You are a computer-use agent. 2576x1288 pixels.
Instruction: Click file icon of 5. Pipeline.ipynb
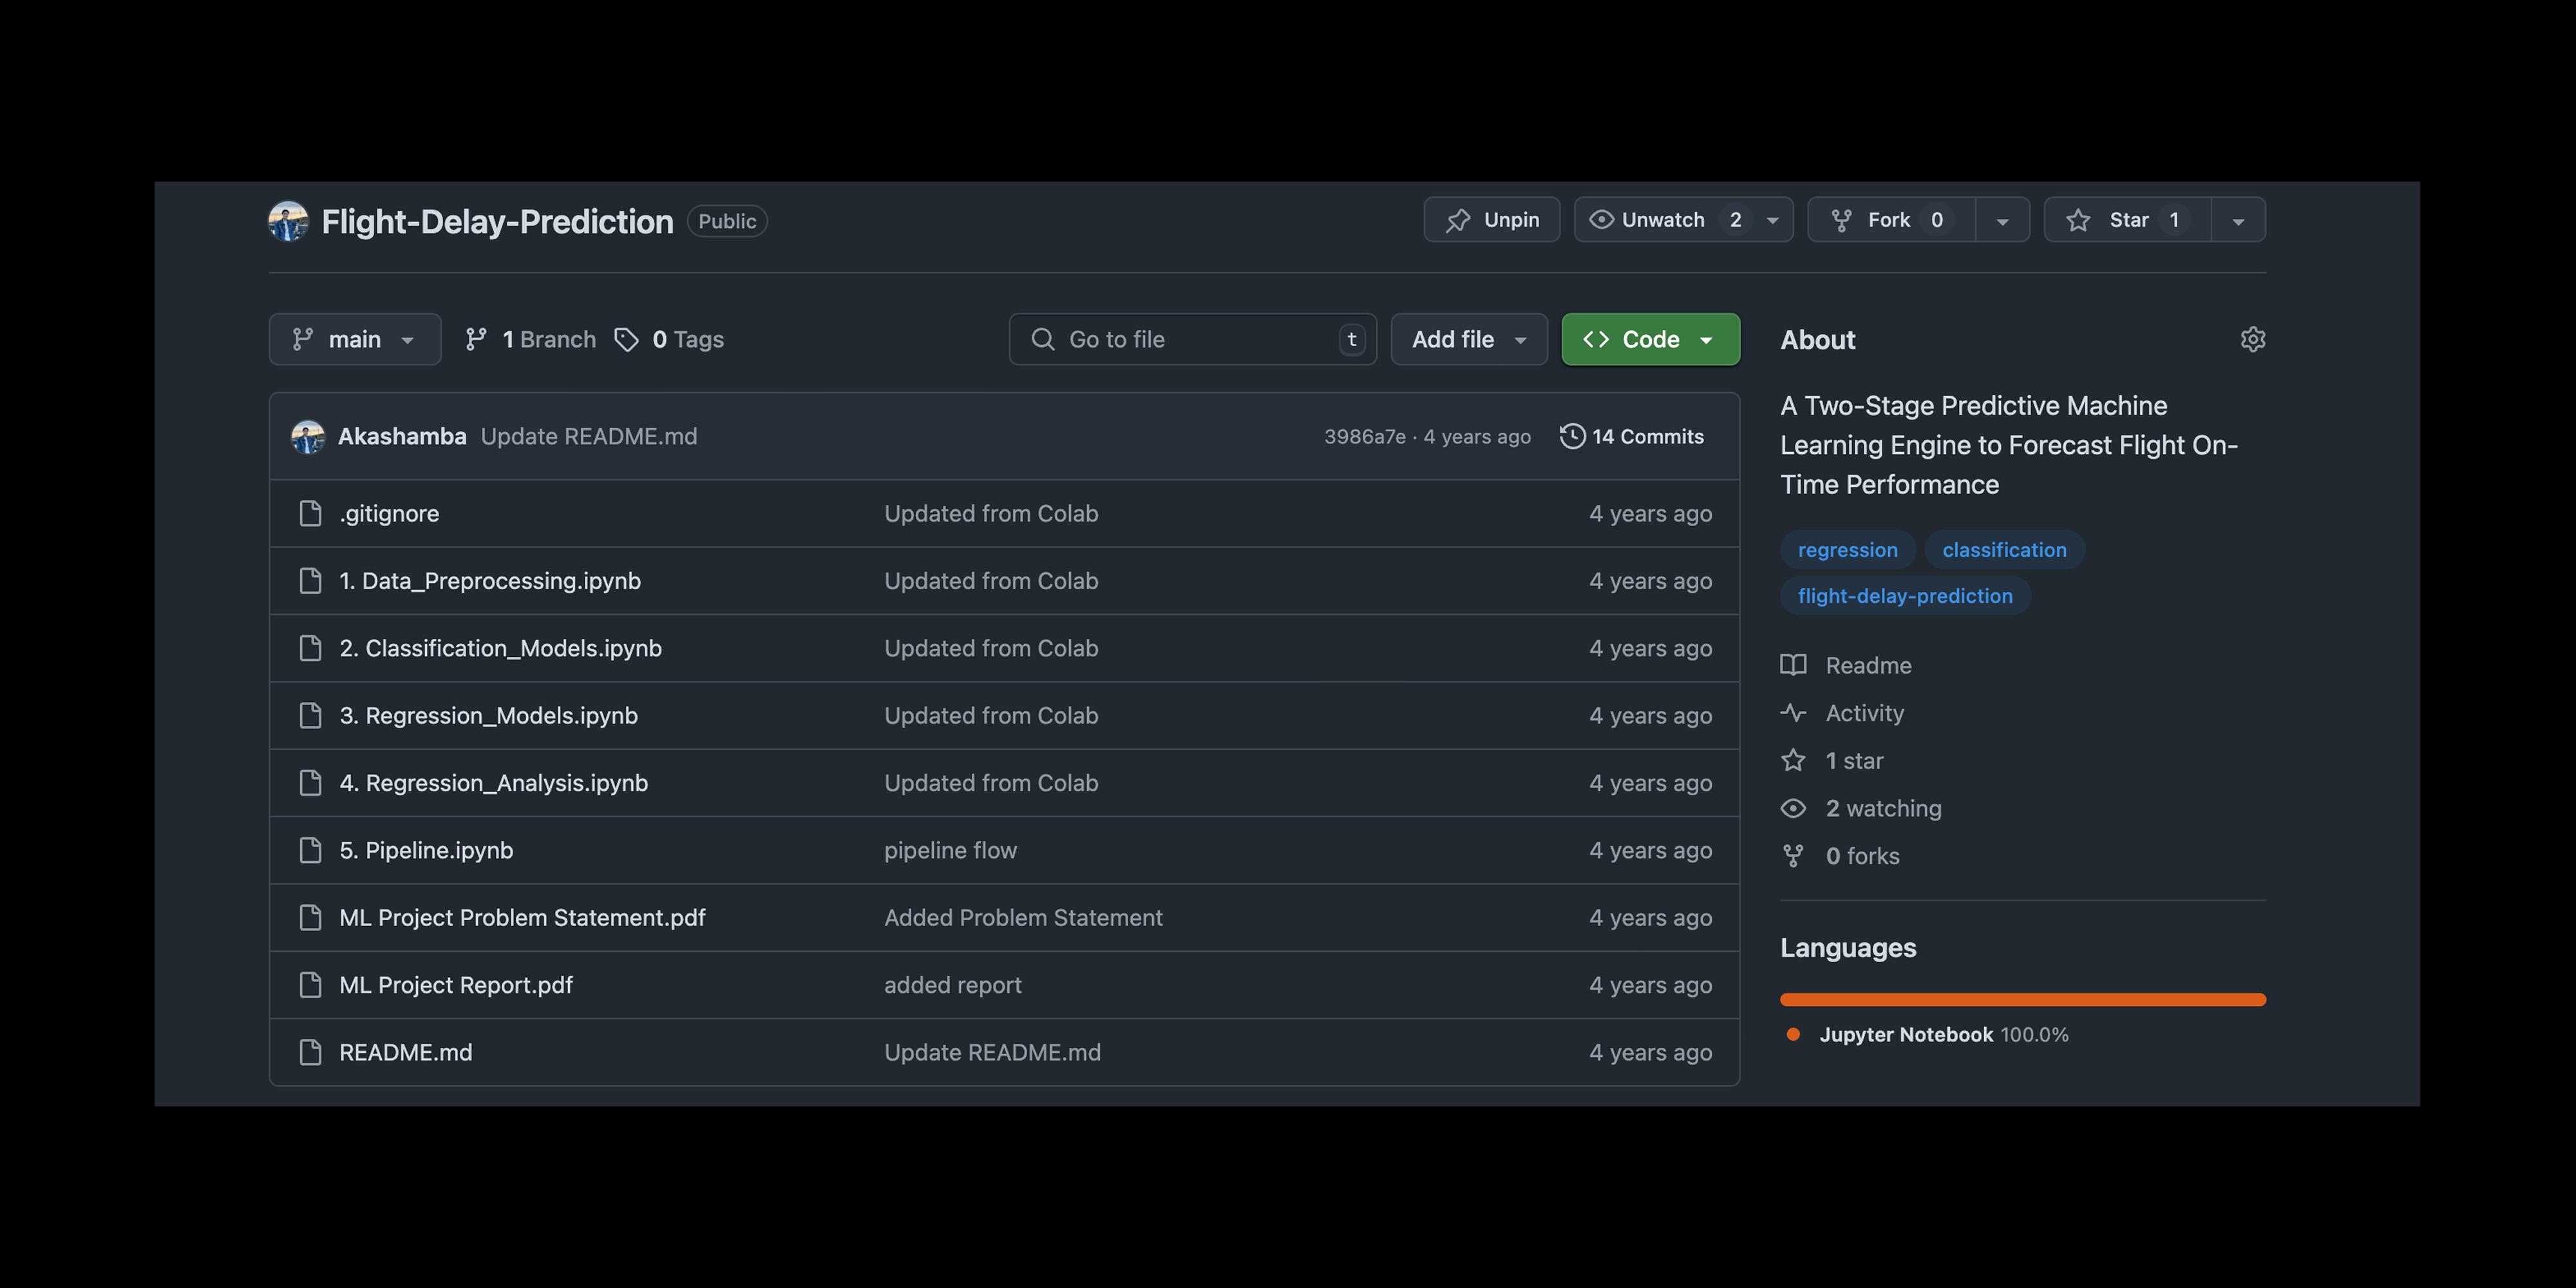(310, 850)
